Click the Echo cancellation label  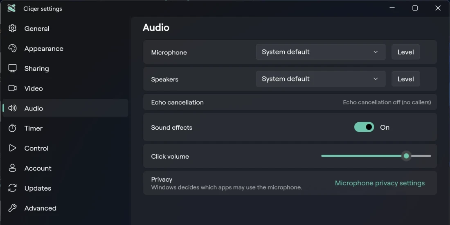pyautogui.click(x=178, y=102)
